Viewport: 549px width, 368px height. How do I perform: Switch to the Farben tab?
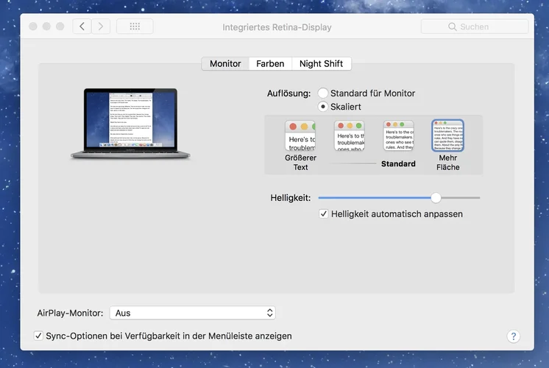coord(270,64)
